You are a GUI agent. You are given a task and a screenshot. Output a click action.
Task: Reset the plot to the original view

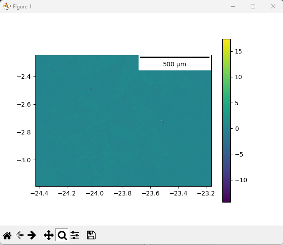[x=7, y=235]
